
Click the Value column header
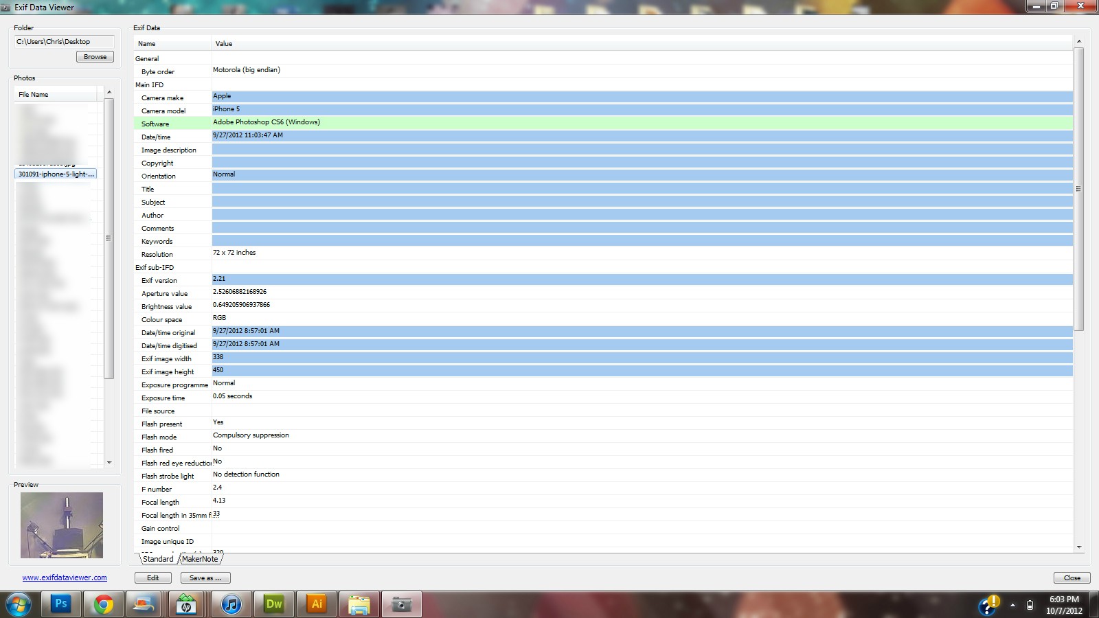click(x=642, y=43)
